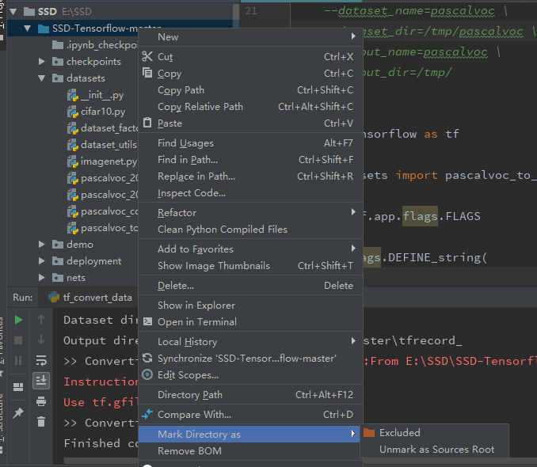Screen dimensions: 537x467
Task: Select the deployment folder in tree
Action: pyautogui.click(x=93, y=261)
